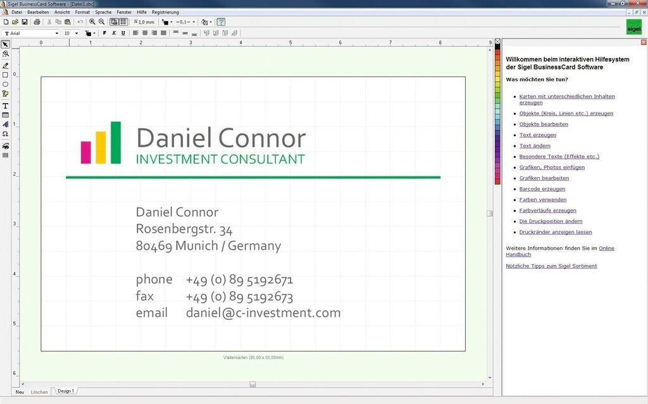Open the Format menu
648x404 pixels.
pos(82,12)
